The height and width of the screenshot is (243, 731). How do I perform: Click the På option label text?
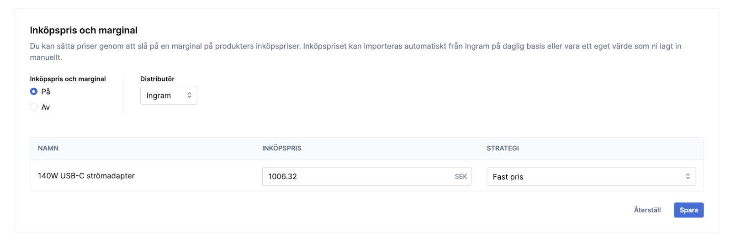point(46,91)
